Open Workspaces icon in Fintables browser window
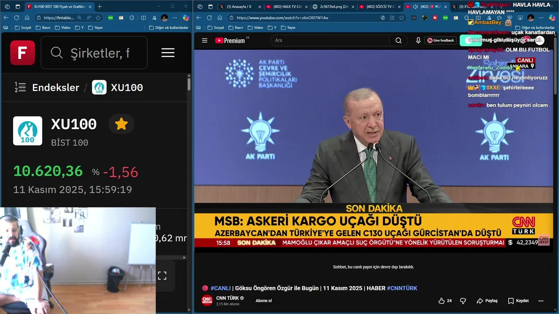 (x=7, y=7)
